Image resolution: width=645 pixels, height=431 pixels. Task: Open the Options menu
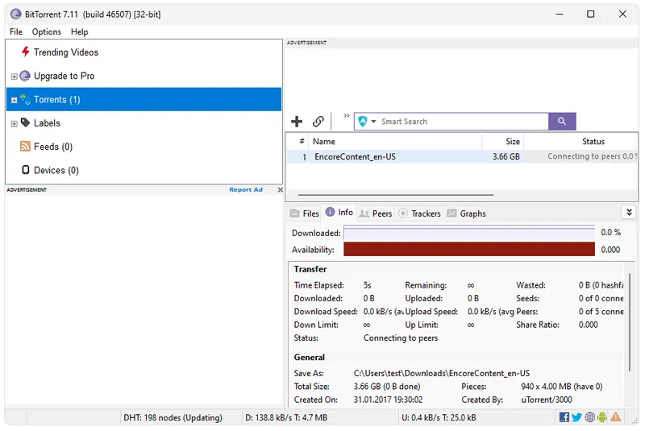point(47,31)
